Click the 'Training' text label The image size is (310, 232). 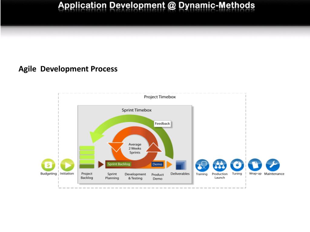(x=202, y=174)
